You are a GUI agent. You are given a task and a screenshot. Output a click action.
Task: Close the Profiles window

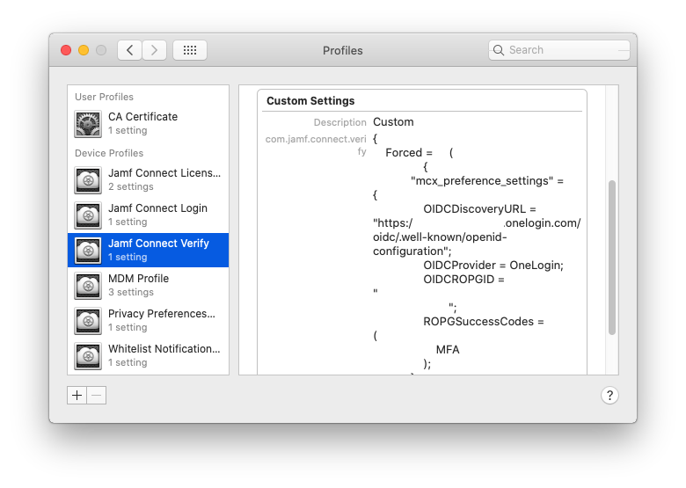tap(66, 50)
